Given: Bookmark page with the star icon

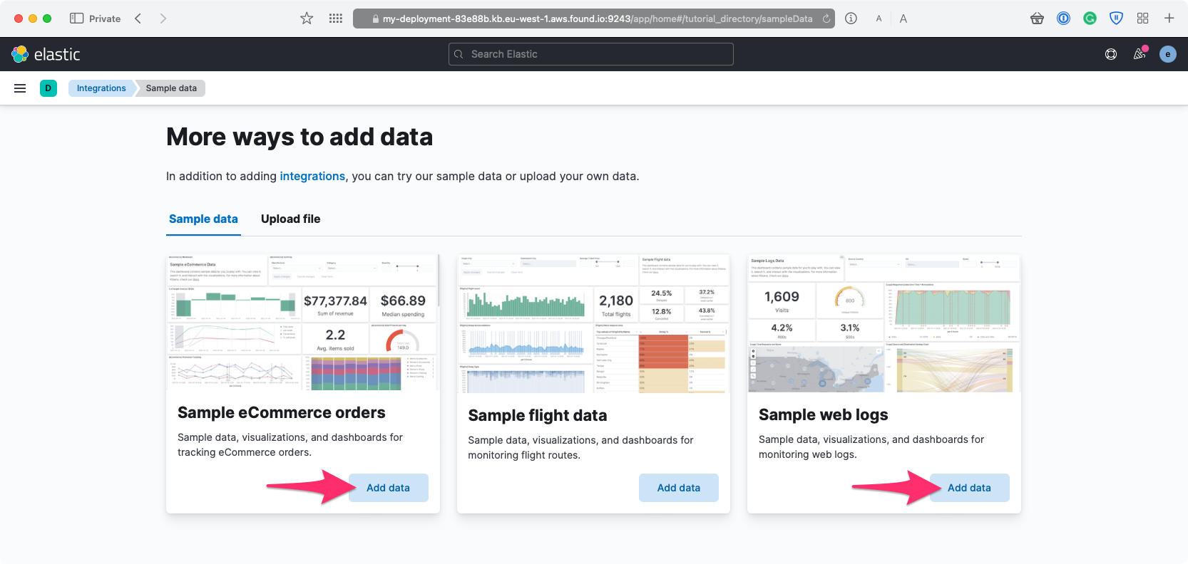Looking at the screenshot, I should pyautogui.click(x=307, y=19).
